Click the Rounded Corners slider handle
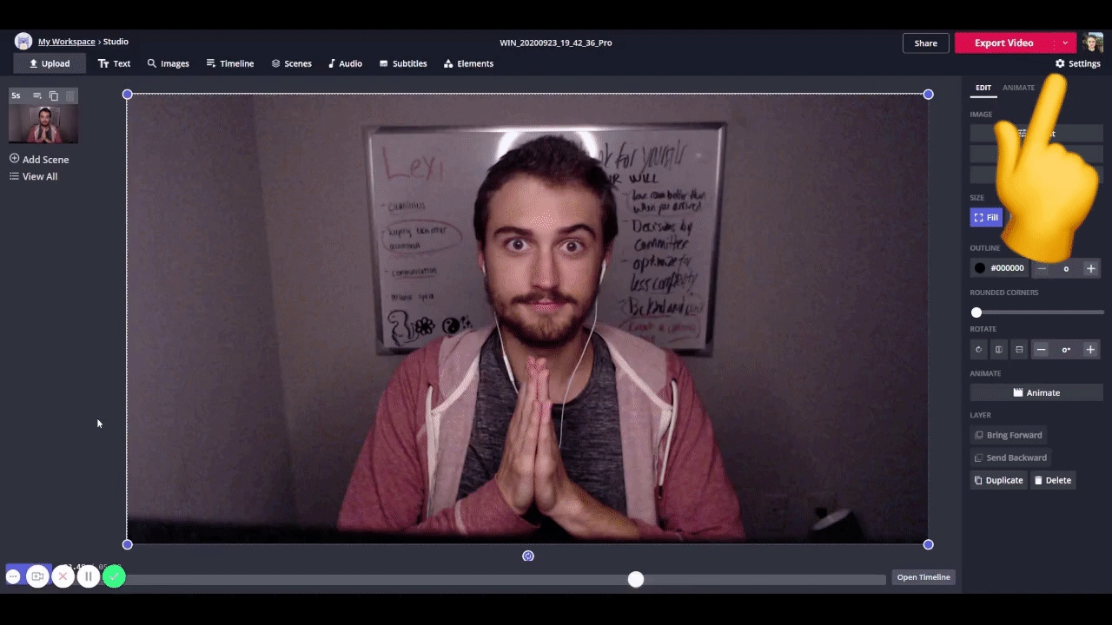 976,312
